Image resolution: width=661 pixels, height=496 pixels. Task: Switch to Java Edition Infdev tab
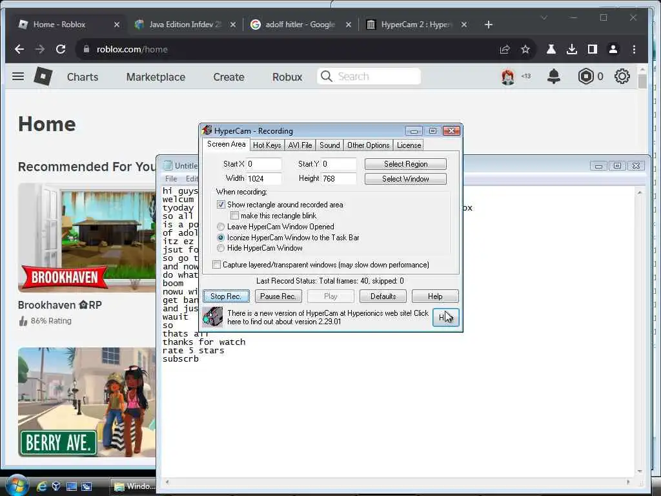tap(185, 25)
